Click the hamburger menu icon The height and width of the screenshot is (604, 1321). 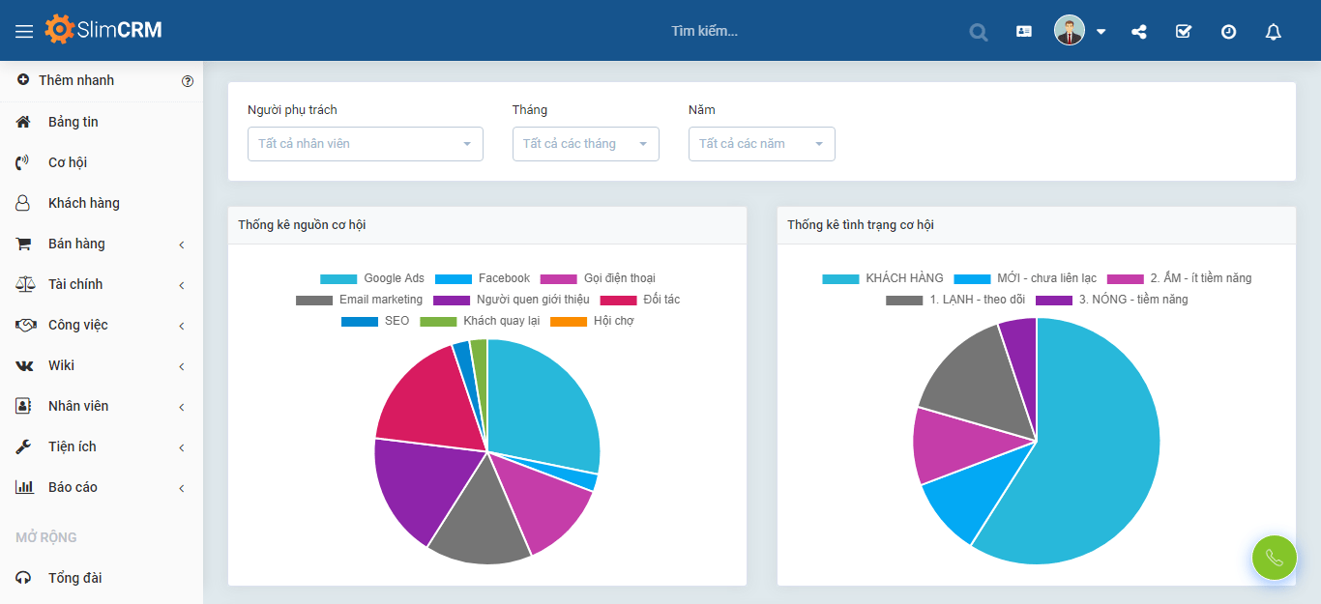(24, 31)
